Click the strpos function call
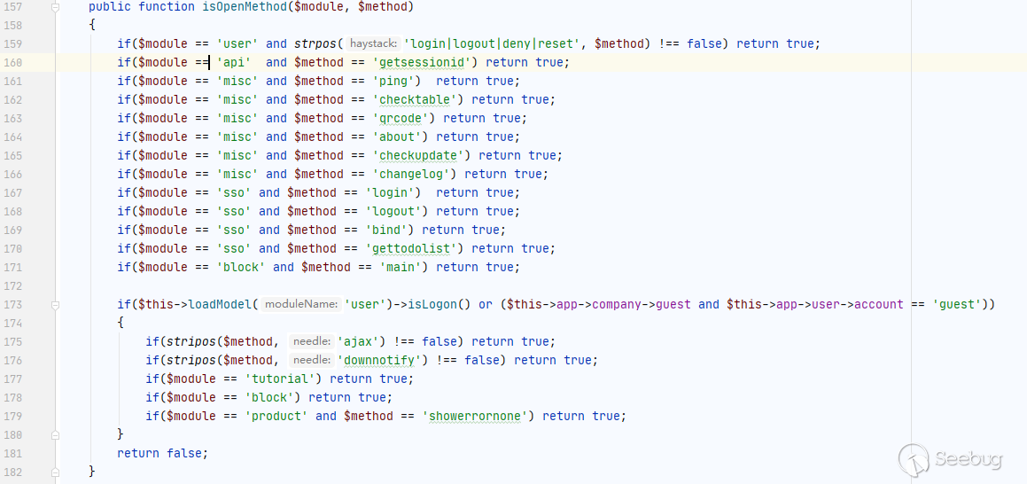This screenshot has width=1027, height=484. point(315,43)
